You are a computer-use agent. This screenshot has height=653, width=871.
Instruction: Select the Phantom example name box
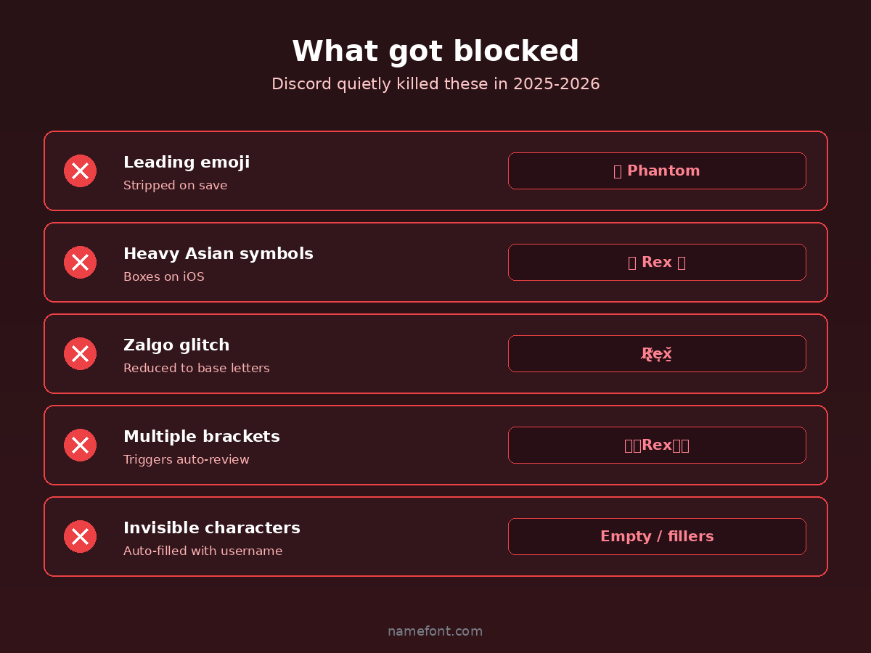tap(657, 171)
